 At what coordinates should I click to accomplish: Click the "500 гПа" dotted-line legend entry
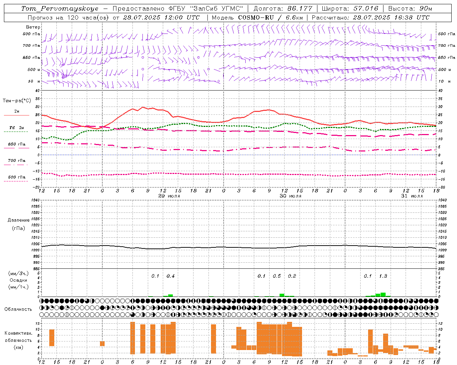point(17,177)
